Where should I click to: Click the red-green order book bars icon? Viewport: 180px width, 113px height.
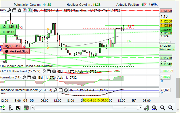point(26,108)
